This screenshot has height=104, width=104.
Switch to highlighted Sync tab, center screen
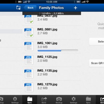[x=30, y=100]
